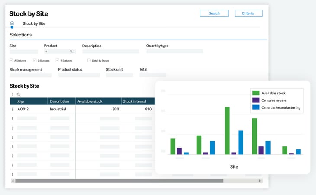Image resolution: width=316 pixels, height=195 pixels.
Task: Sort by Available stock column header
Action: click(98, 101)
